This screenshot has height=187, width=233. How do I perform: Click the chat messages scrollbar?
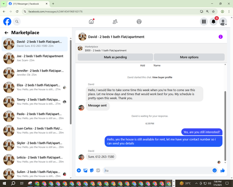(225, 126)
